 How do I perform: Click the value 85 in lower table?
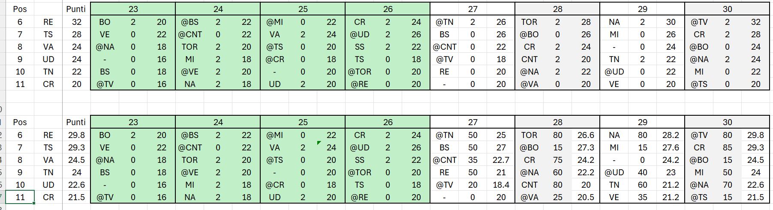pos(727,147)
